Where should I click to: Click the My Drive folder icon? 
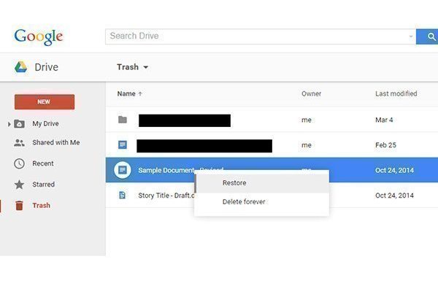(x=19, y=124)
